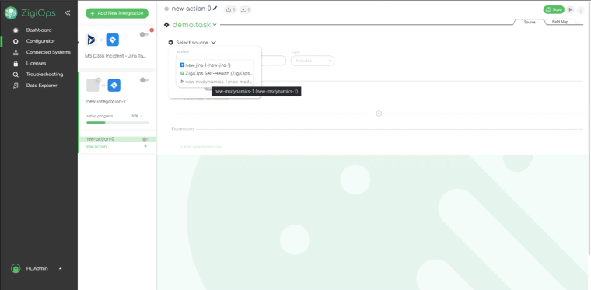The width and height of the screenshot is (591, 290).
Task: Expand setup progress details arrow next to 30%
Action: (x=142, y=117)
